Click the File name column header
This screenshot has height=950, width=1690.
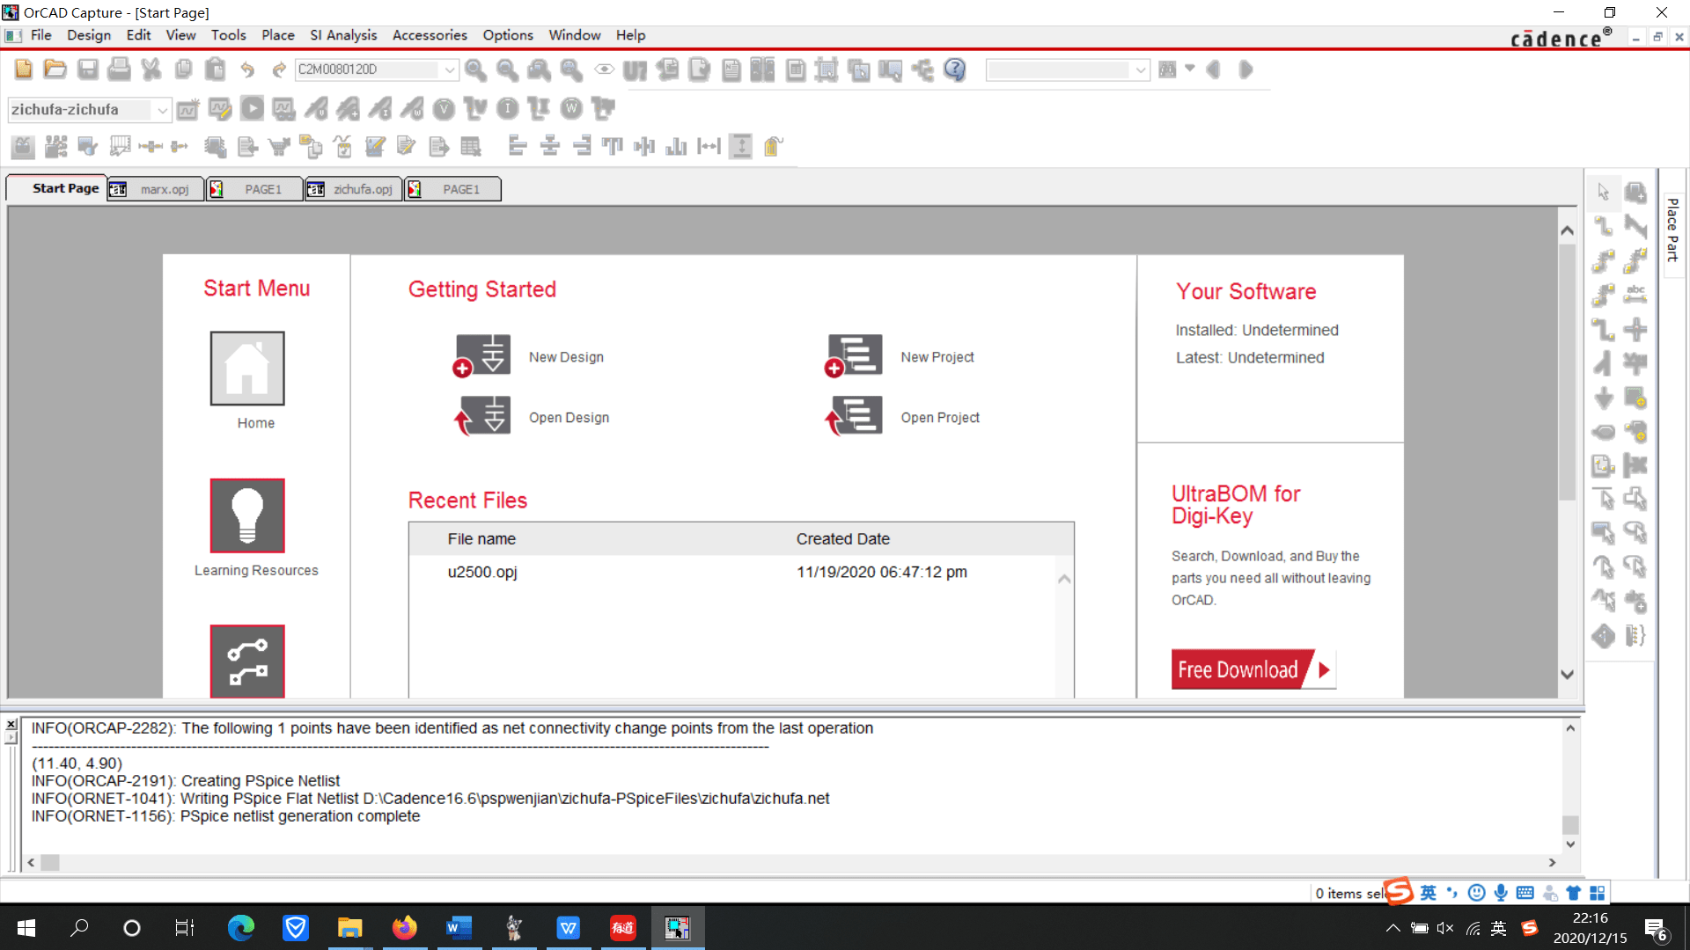481,539
